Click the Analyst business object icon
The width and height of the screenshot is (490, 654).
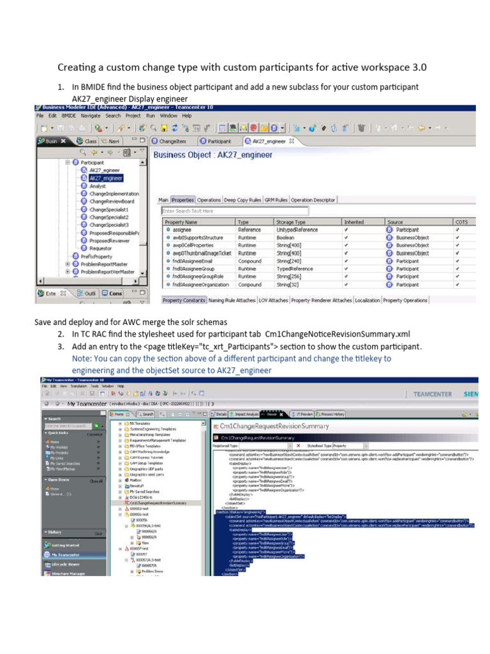point(84,186)
